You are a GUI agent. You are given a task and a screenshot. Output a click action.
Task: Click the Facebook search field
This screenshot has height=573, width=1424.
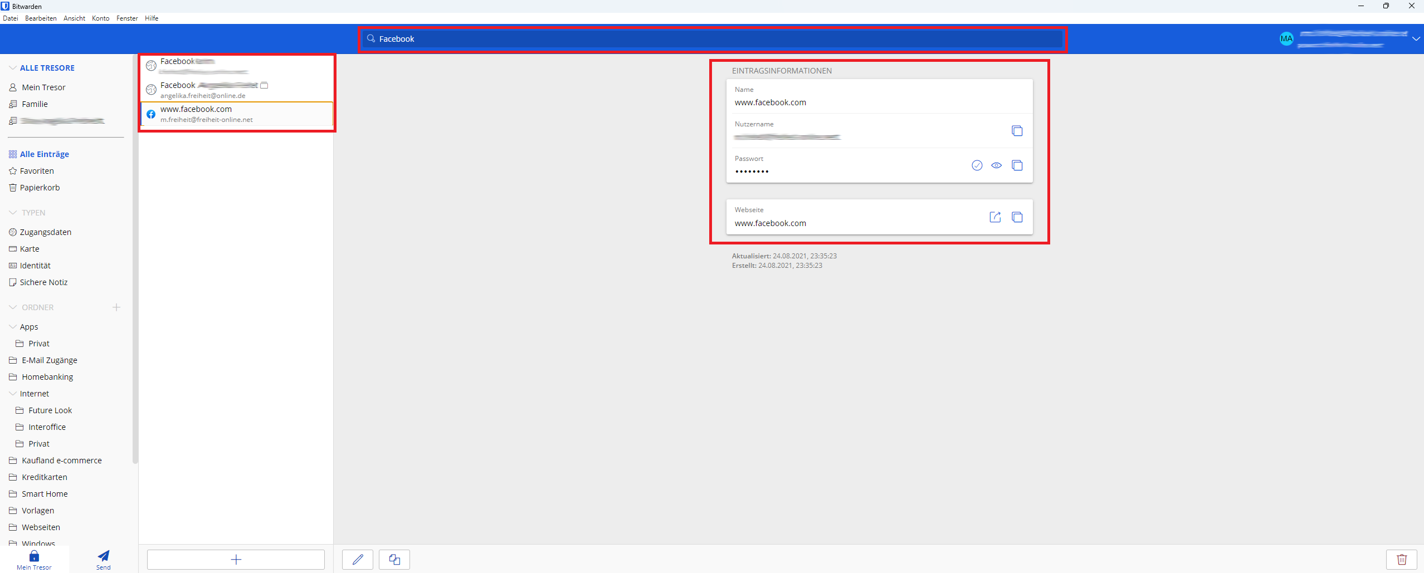point(713,39)
